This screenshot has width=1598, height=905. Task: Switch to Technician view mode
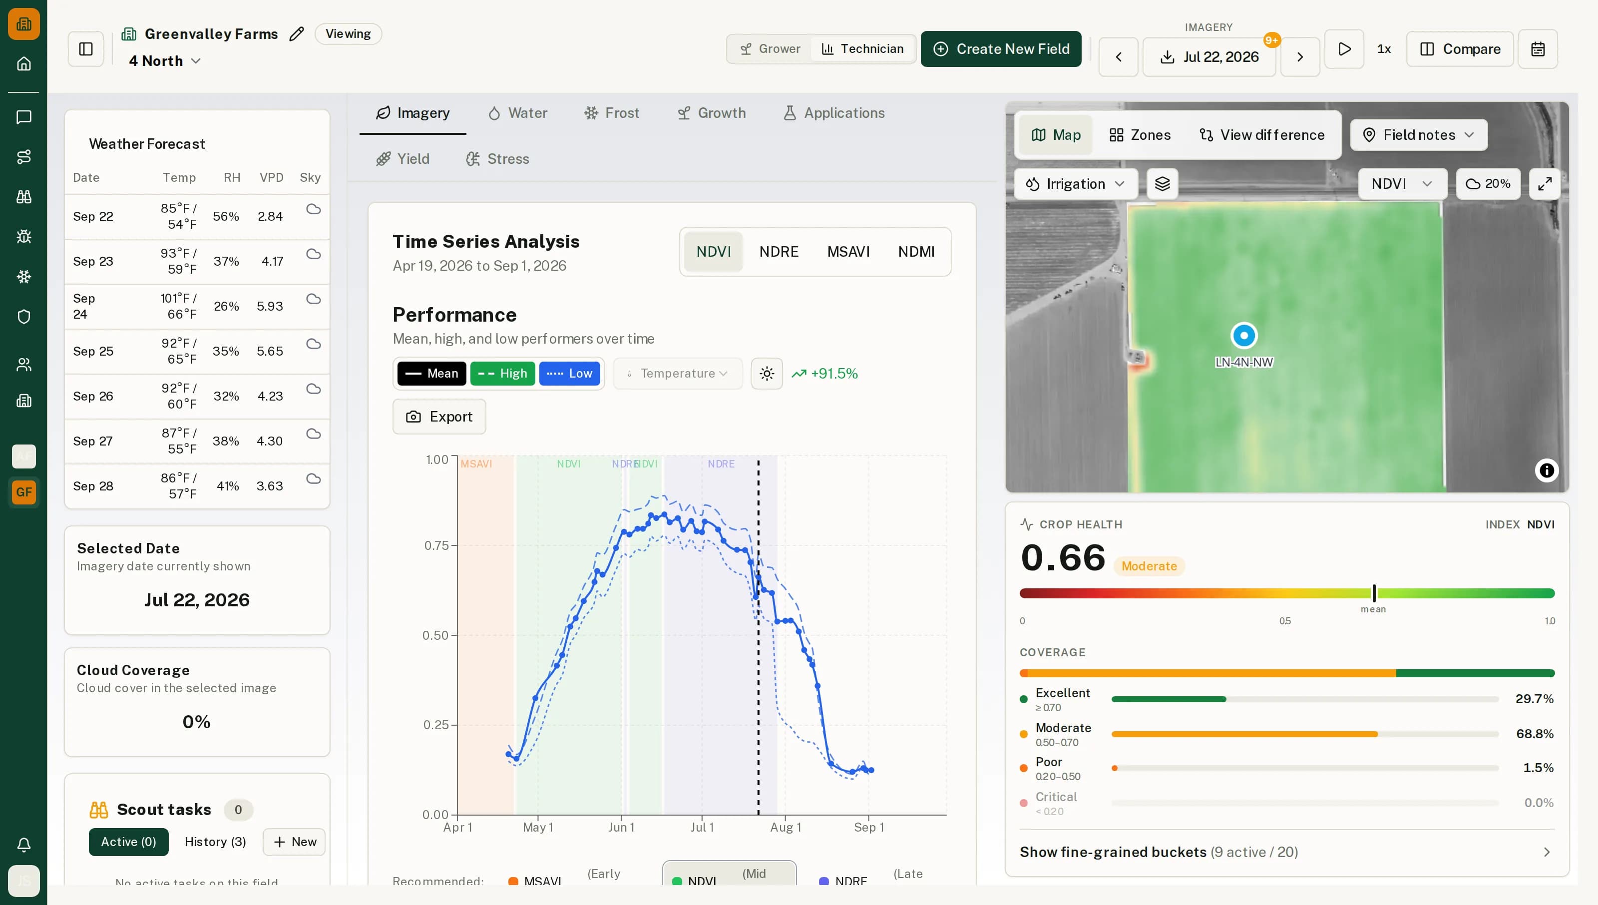click(x=862, y=49)
